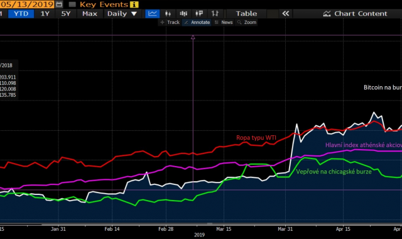The height and width of the screenshot is (239, 402).
Task: Click the purple annotation arrow marker
Action: click(x=193, y=37)
